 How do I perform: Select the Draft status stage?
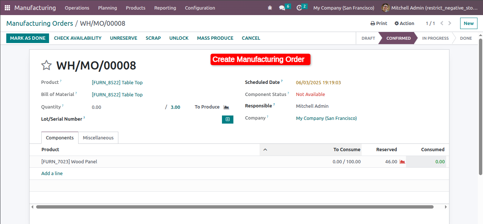click(368, 38)
